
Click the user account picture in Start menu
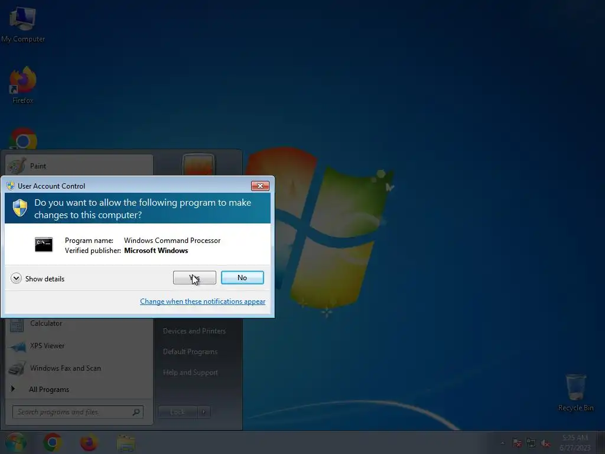(x=199, y=166)
